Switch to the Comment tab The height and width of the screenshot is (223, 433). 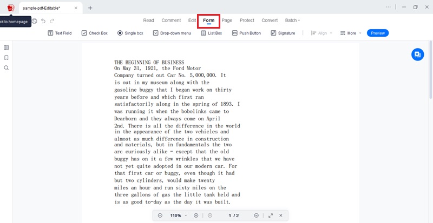tap(171, 21)
